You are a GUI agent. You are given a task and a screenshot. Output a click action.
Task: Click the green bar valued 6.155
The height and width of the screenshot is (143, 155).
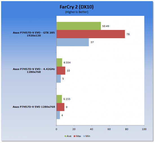(59, 99)
